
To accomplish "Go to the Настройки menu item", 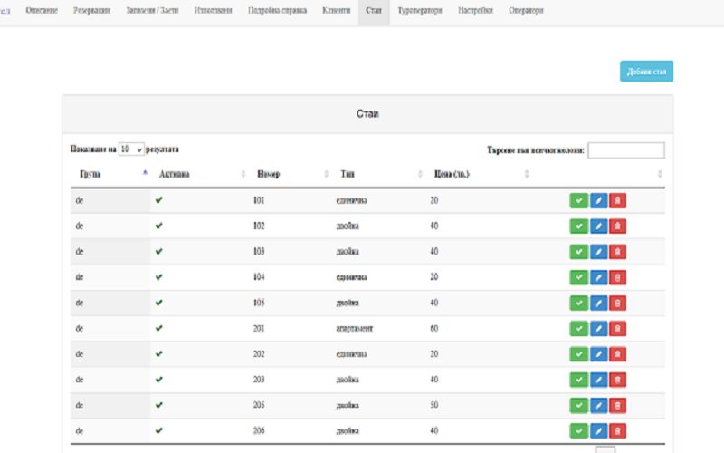I will click(x=475, y=11).
